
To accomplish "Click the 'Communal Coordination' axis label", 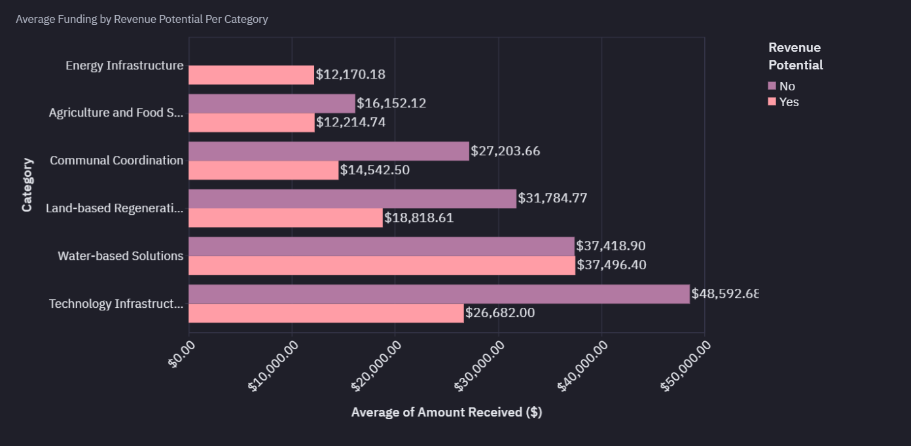I will [x=116, y=160].
